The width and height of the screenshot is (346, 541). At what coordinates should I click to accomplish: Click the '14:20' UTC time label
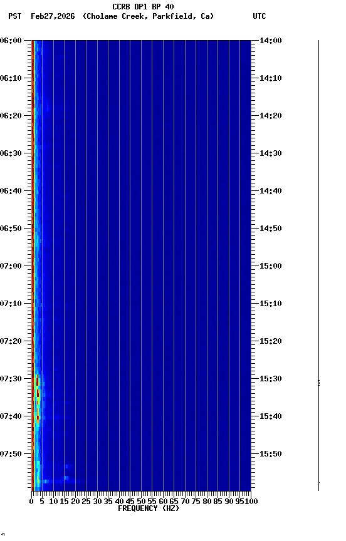271,116
